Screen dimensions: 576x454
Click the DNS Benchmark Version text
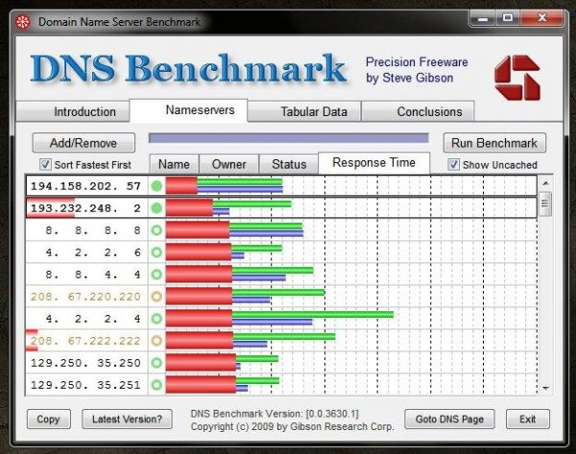click(275, 414)
